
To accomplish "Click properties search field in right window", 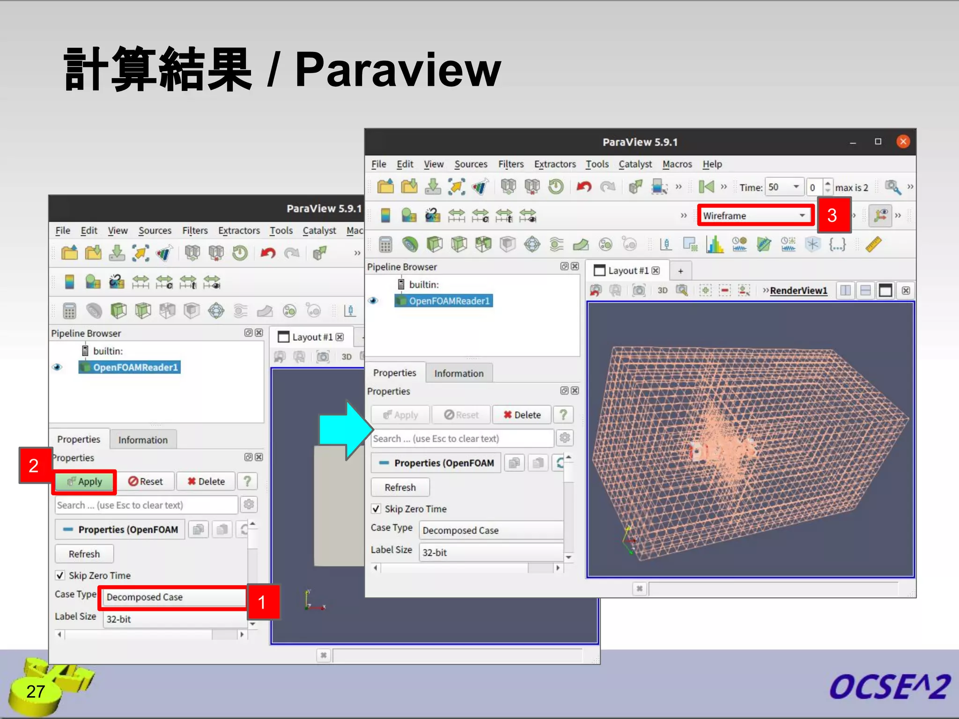I will 463,439.
